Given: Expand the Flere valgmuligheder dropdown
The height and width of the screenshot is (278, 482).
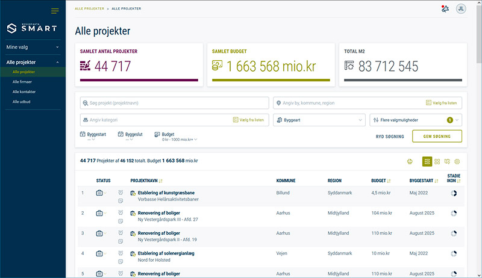Looking at the screenshot, I should click(x=415, y=120).
